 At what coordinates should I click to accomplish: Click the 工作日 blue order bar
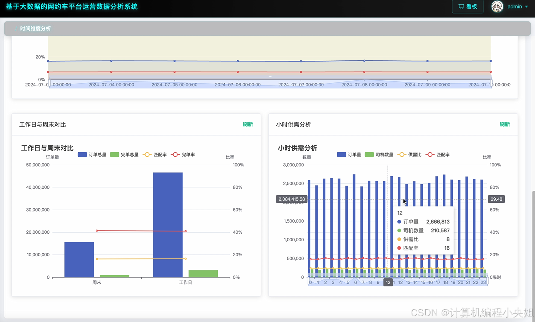168,225
